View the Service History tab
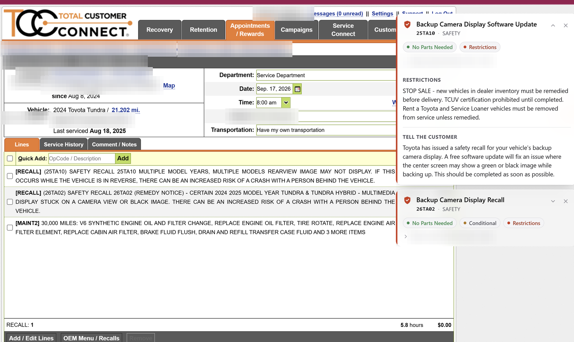574x342 pixels. click(x=63, y=145)
